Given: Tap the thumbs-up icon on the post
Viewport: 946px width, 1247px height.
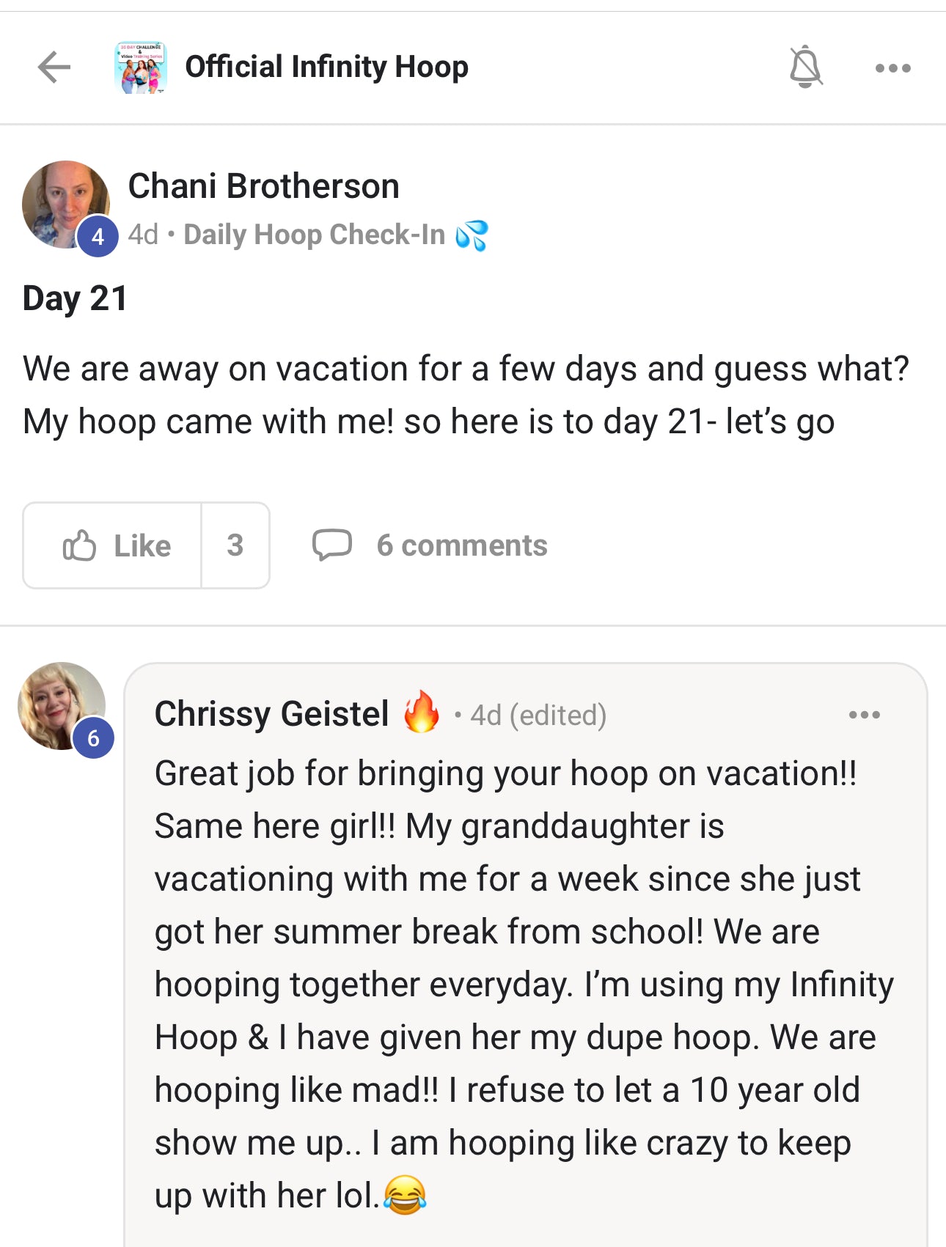Looking at the screenshot, I should [79, 545].
